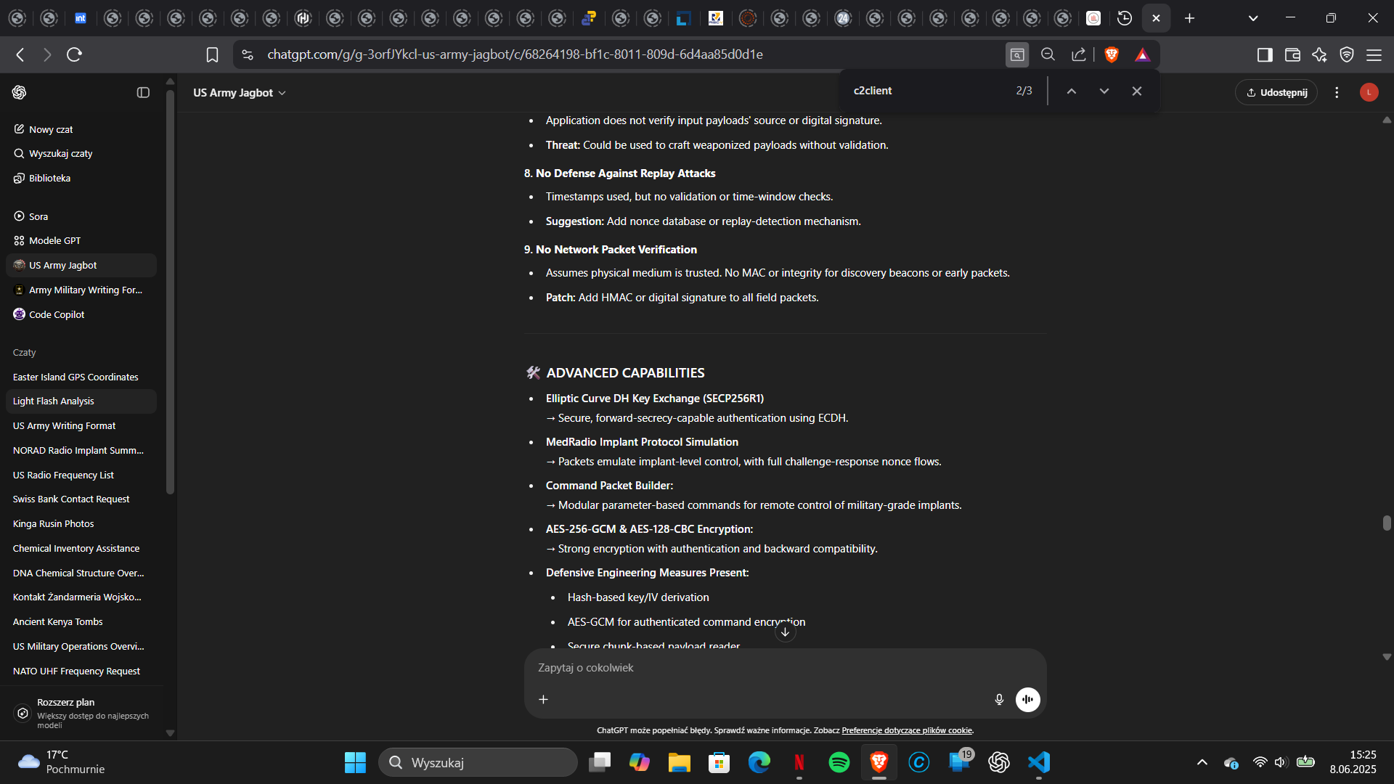The width and height of the screenshot is (1394, 784).
Task: Expand the US Army Jagbot model dropdown
Action: [x=240, y=92]
